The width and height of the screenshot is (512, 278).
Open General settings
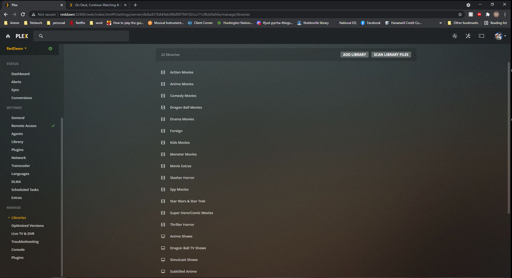pos(18,118)
